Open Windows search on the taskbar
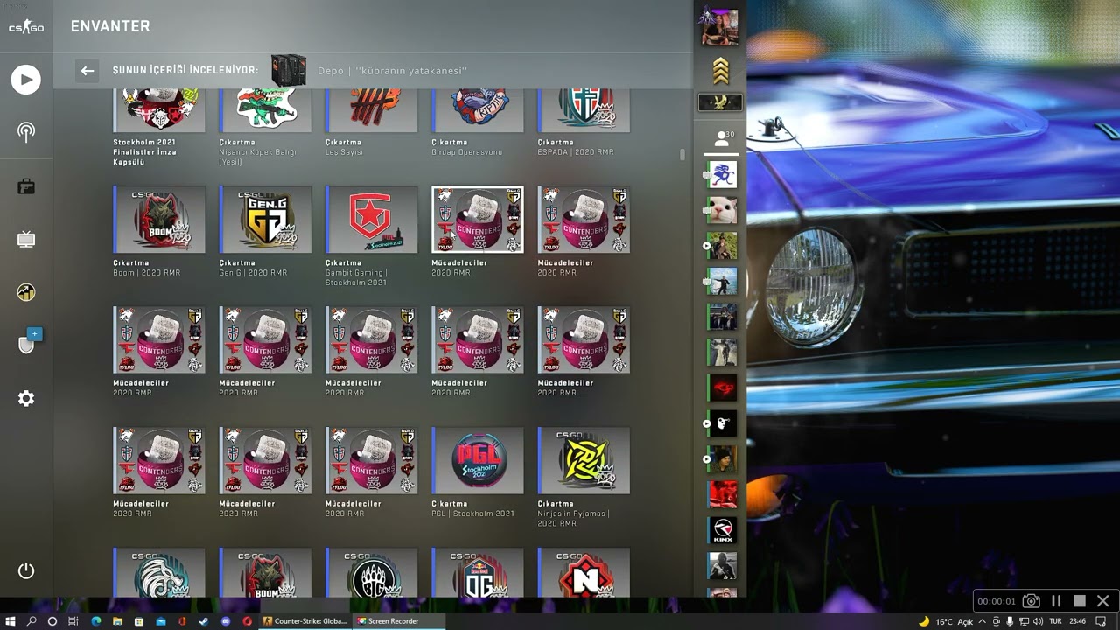The width and height of the screenshot is (1120, 630). tap(31, 621)
